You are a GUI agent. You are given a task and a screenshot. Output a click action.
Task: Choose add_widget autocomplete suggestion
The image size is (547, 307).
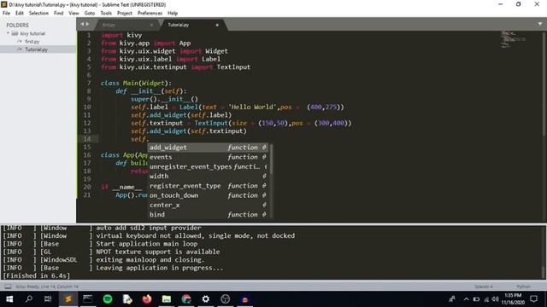[209, 148]
